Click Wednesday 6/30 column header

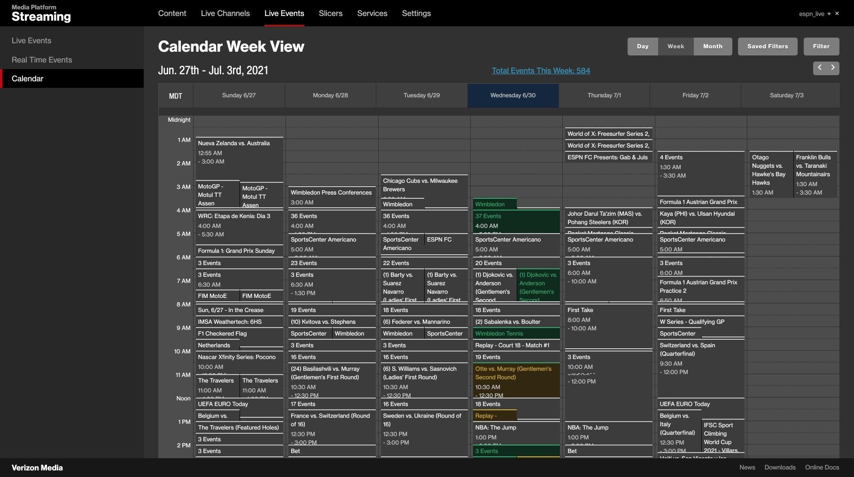(513, 95)
